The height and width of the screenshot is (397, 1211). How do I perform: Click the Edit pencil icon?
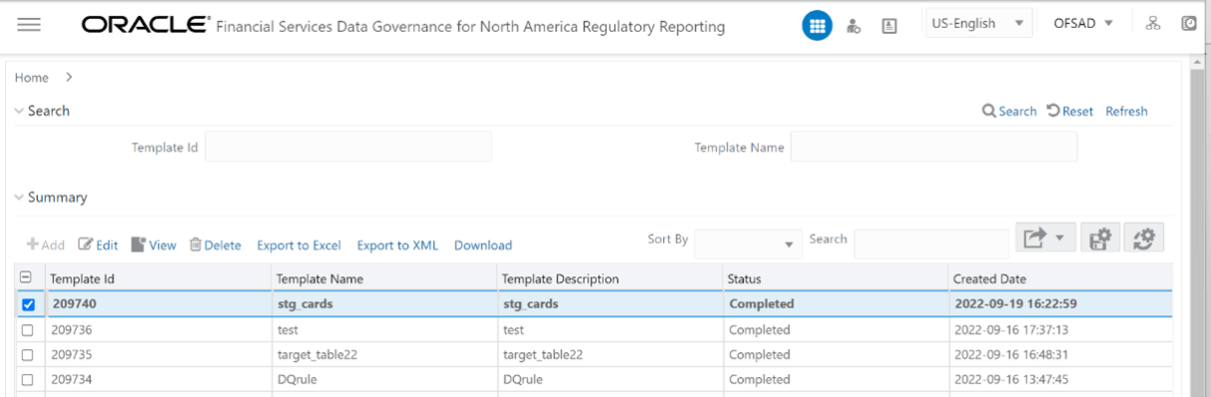[x=85, y=244]
